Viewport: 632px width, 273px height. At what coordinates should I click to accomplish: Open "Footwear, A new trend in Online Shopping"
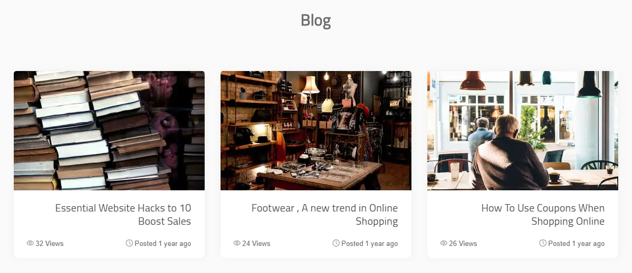click(x=324, y=214)
